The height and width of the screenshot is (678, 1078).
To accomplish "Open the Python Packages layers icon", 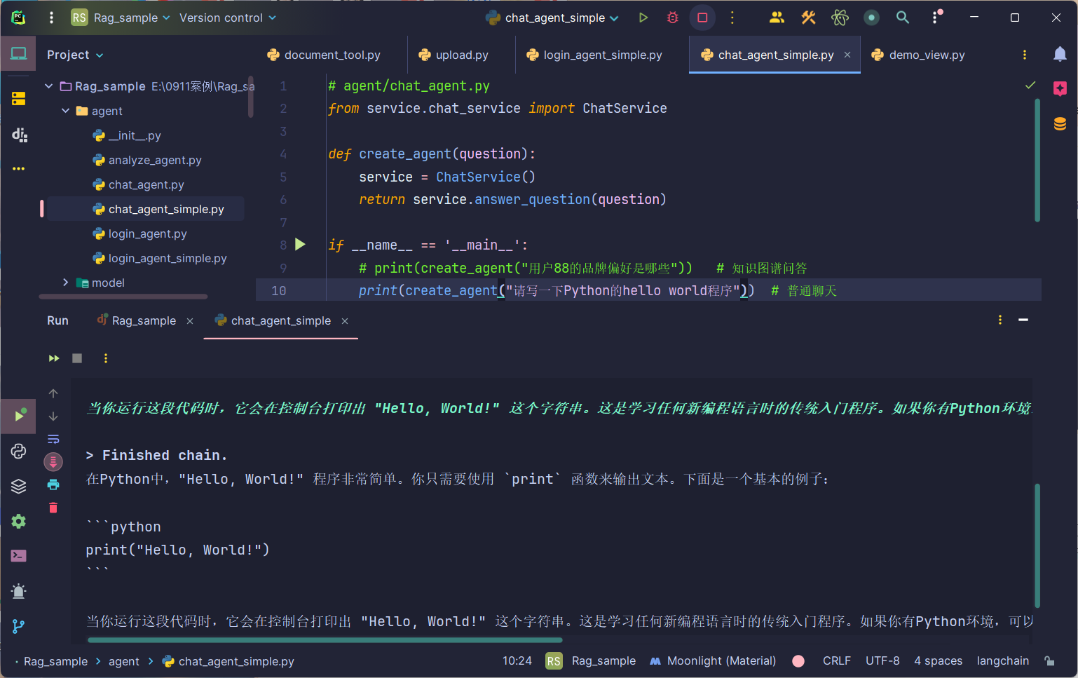I will tap(19, 486).
